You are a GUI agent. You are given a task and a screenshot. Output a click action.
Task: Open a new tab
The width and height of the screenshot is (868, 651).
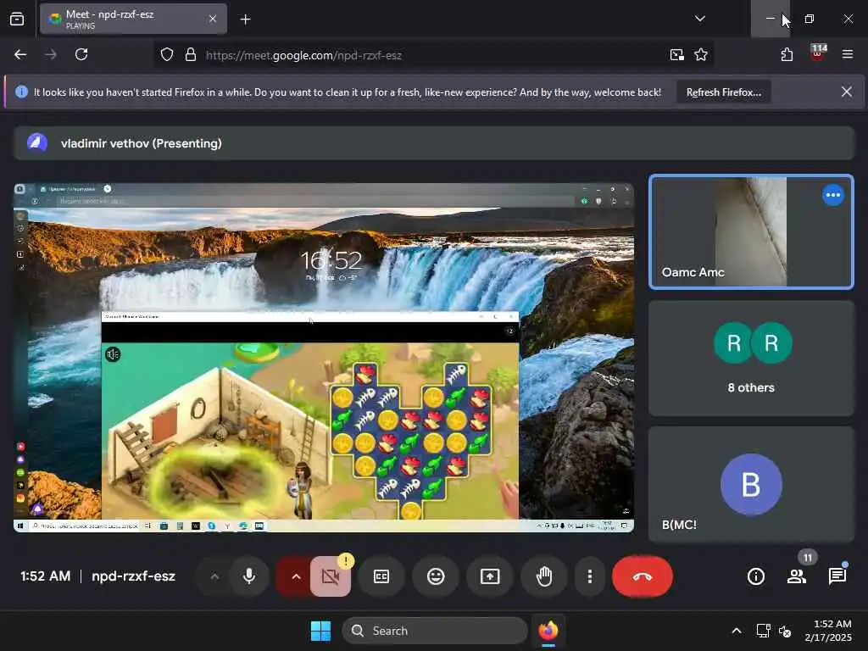coord(245,19)
